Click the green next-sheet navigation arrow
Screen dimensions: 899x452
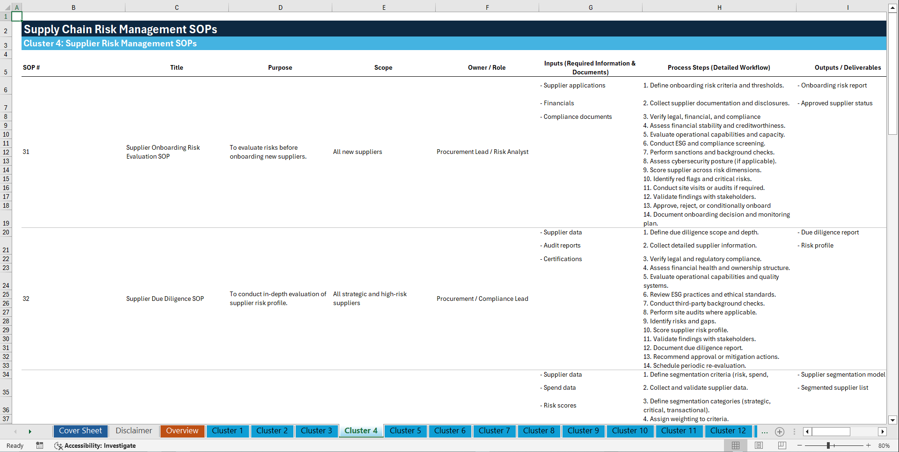(30, 431)
